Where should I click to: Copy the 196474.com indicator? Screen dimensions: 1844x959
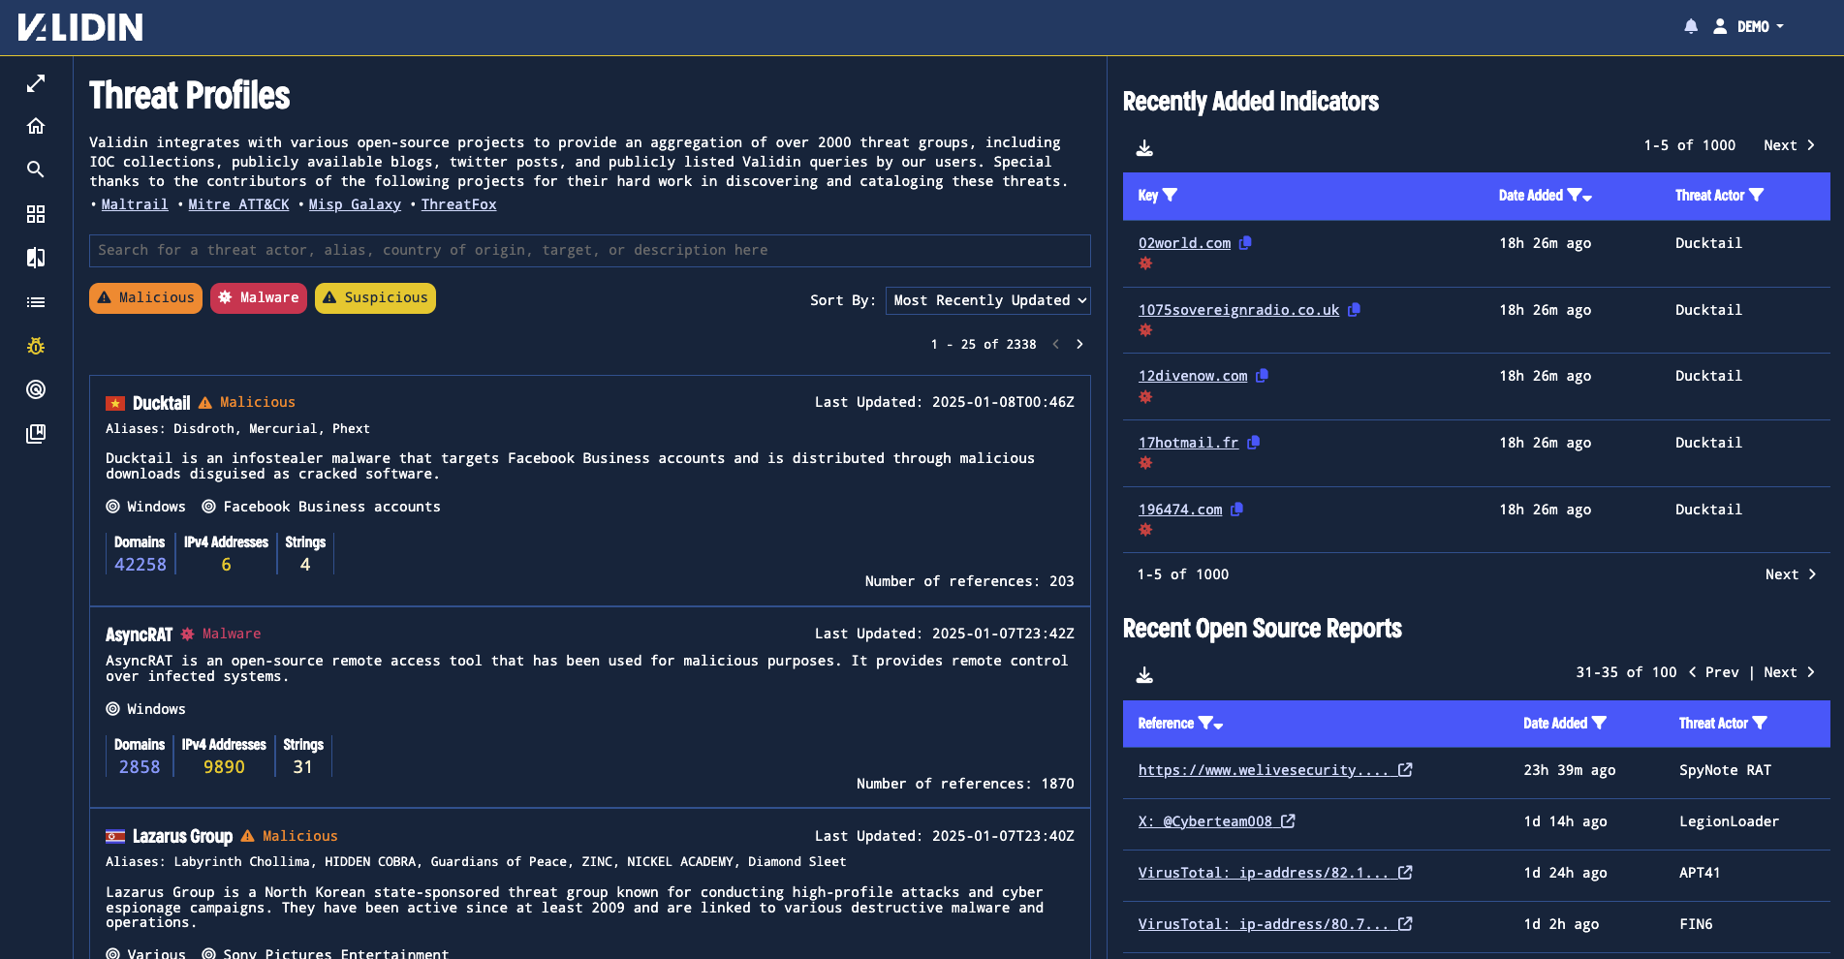coord(1237,510)
